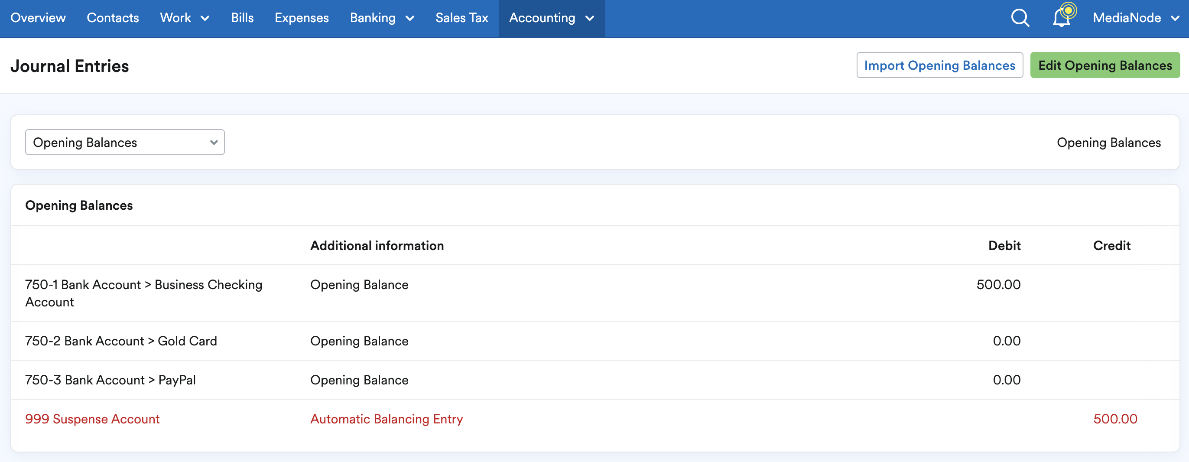Click the 500.00 credit in red
This screenshot has width=1189, height=462.
pyautogui.click(x=1115, y=419)
